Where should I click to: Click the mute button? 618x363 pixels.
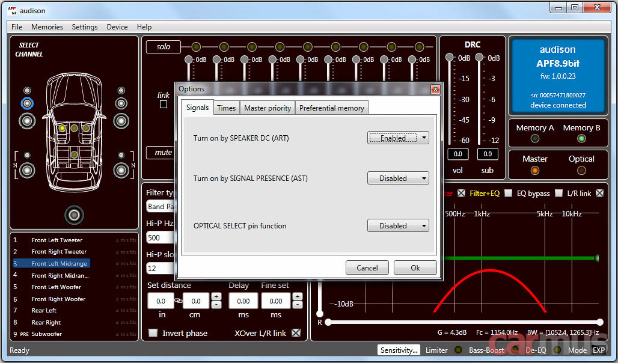[161, 153]
